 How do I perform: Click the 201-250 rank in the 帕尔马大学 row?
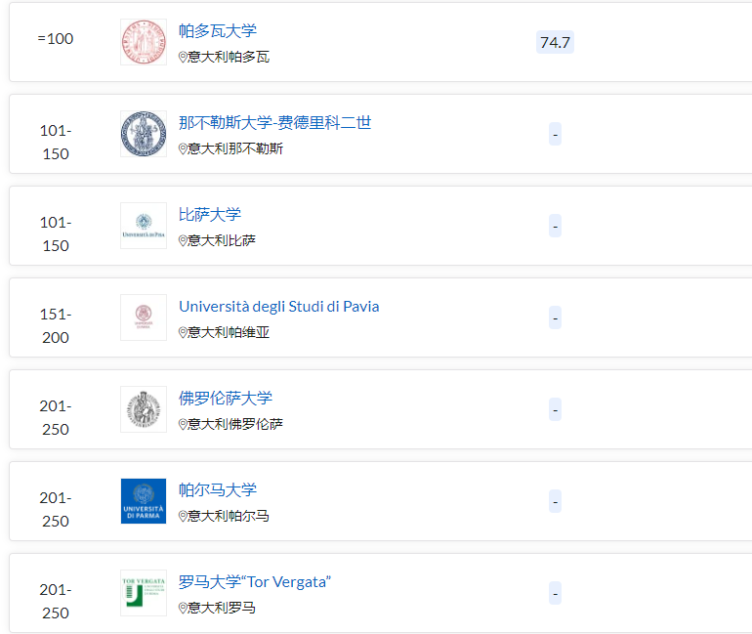click(56, 509)
